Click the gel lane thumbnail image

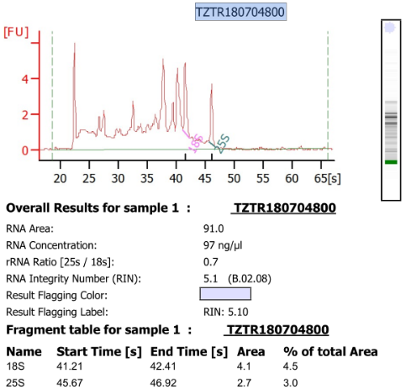point(391,110)
